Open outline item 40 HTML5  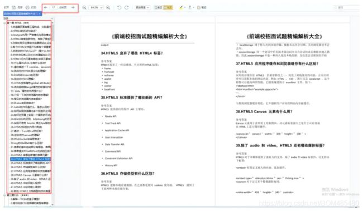point(26,183)
